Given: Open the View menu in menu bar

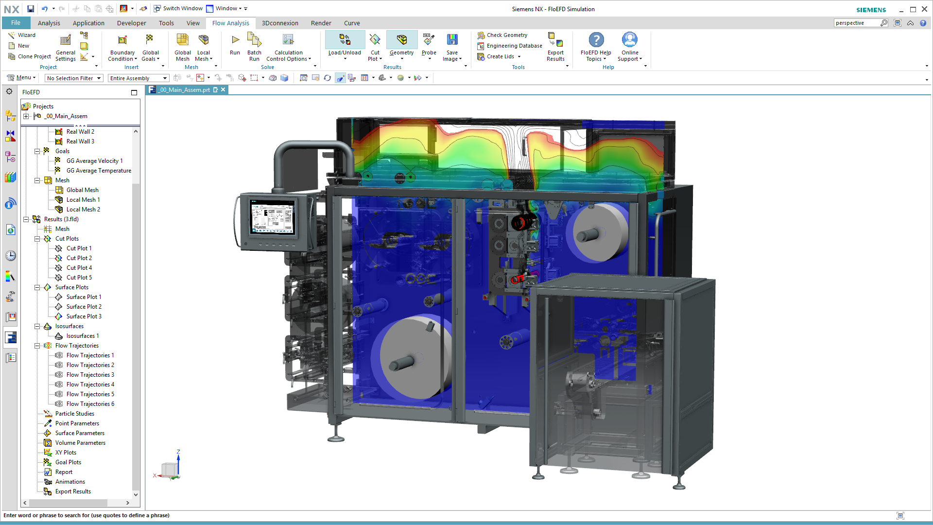Looking at the screenshot, I should pos(193,23).
